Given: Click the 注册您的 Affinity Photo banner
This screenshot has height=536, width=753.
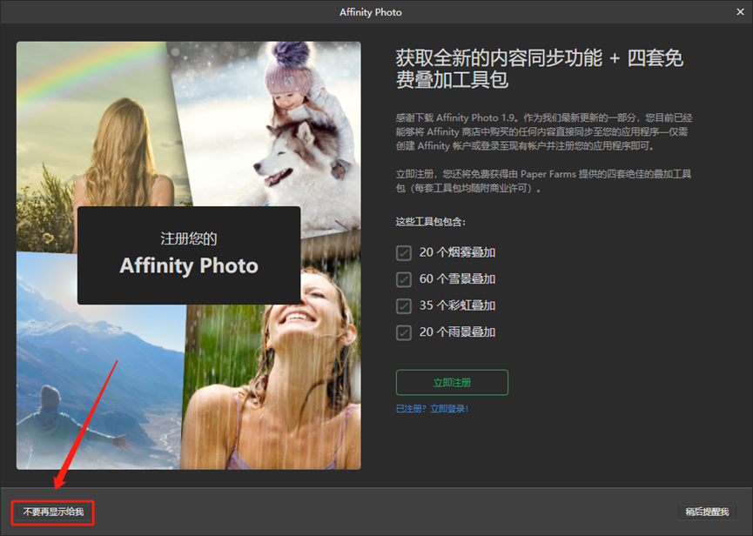Looking at the screenshot, I should (188, 253).
